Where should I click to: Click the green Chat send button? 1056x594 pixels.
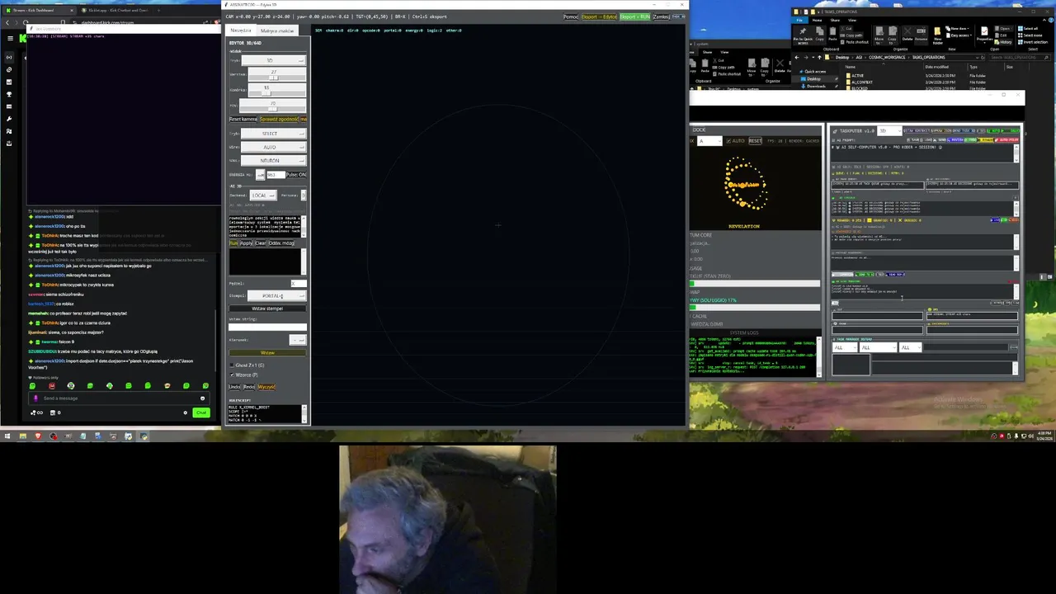pyautogui.click(x=200, y=412)
